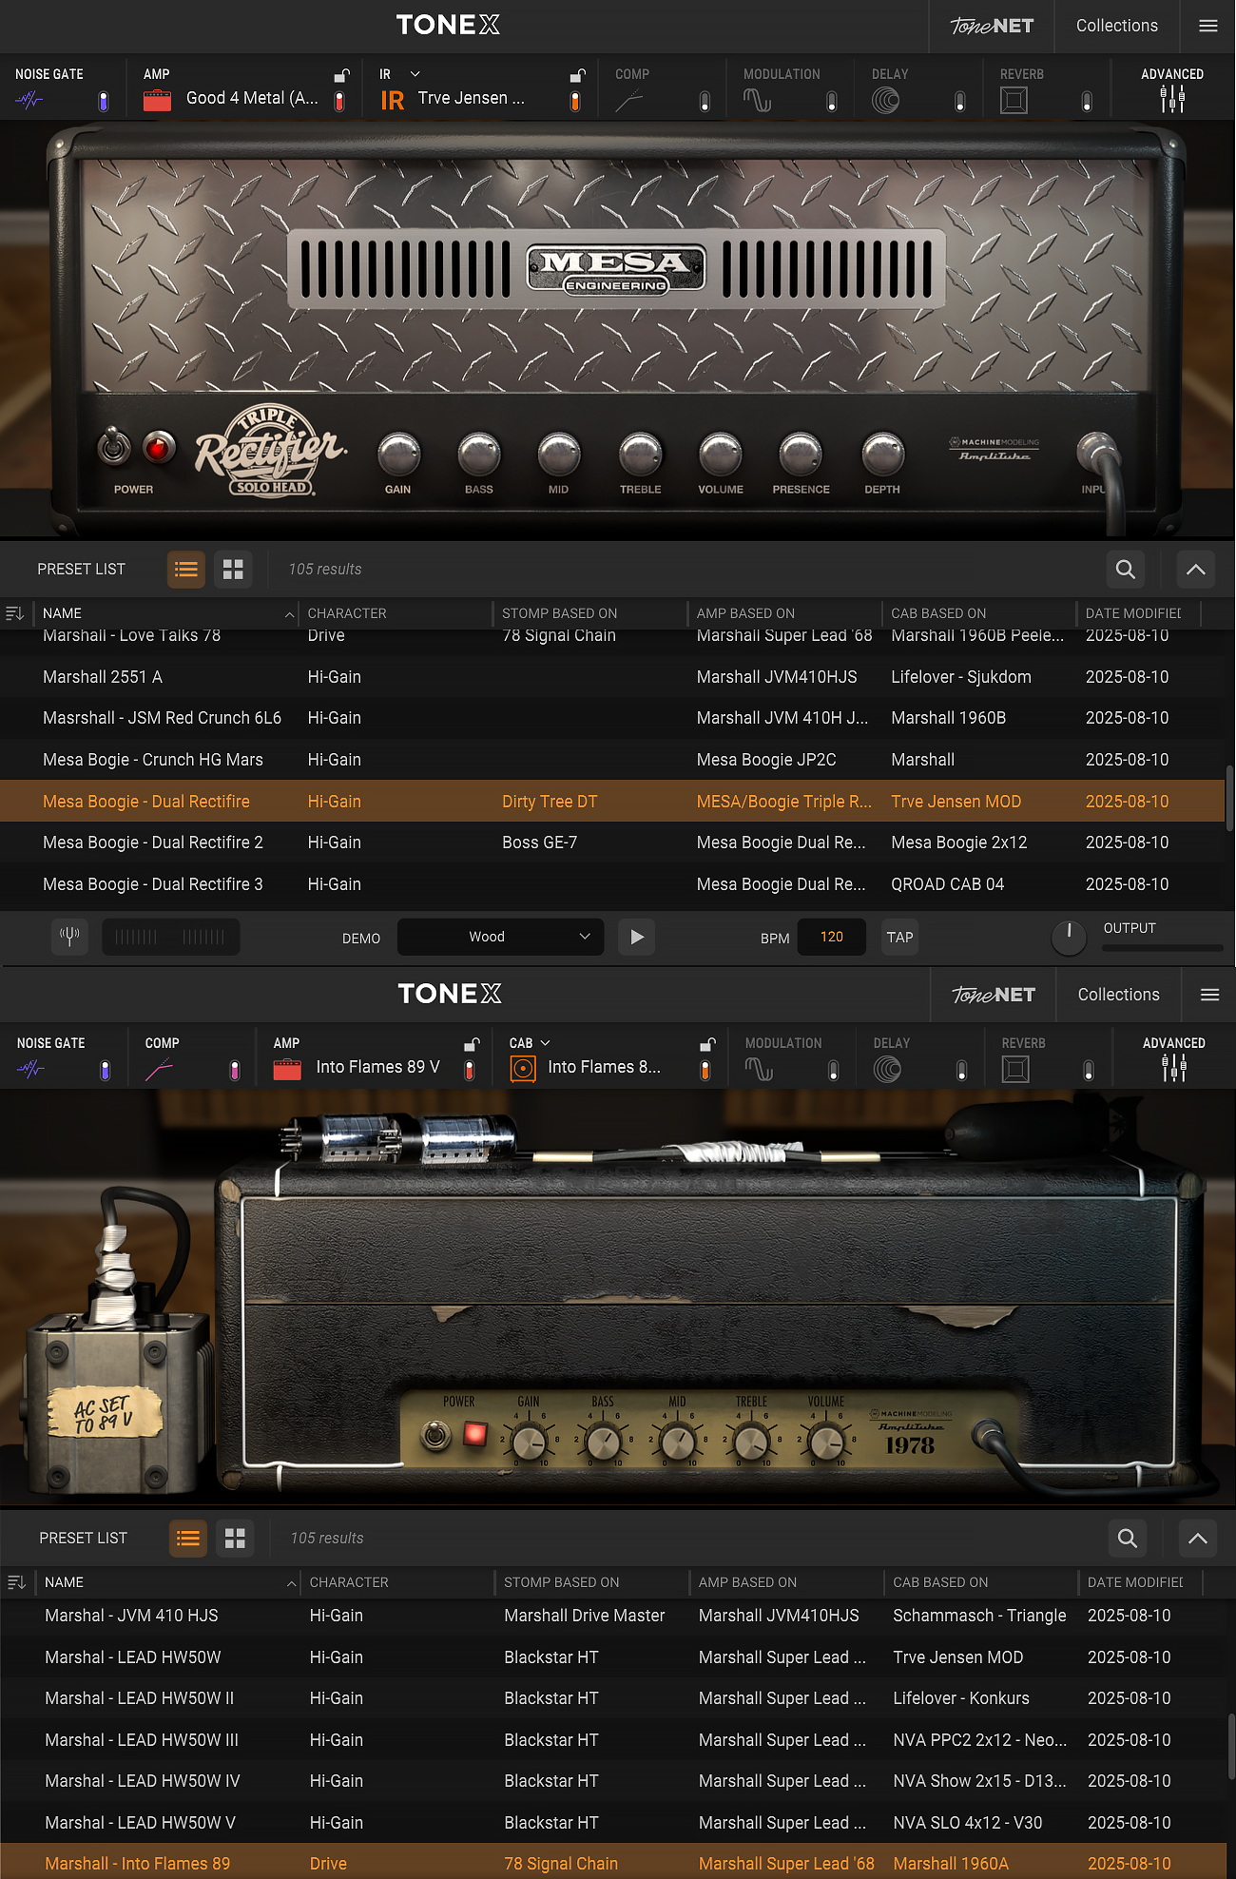Viewport: 1236px width, 1879px height.
Task: Click the VOLUME knob on the 1978 amp
Action: (827, 1443)
